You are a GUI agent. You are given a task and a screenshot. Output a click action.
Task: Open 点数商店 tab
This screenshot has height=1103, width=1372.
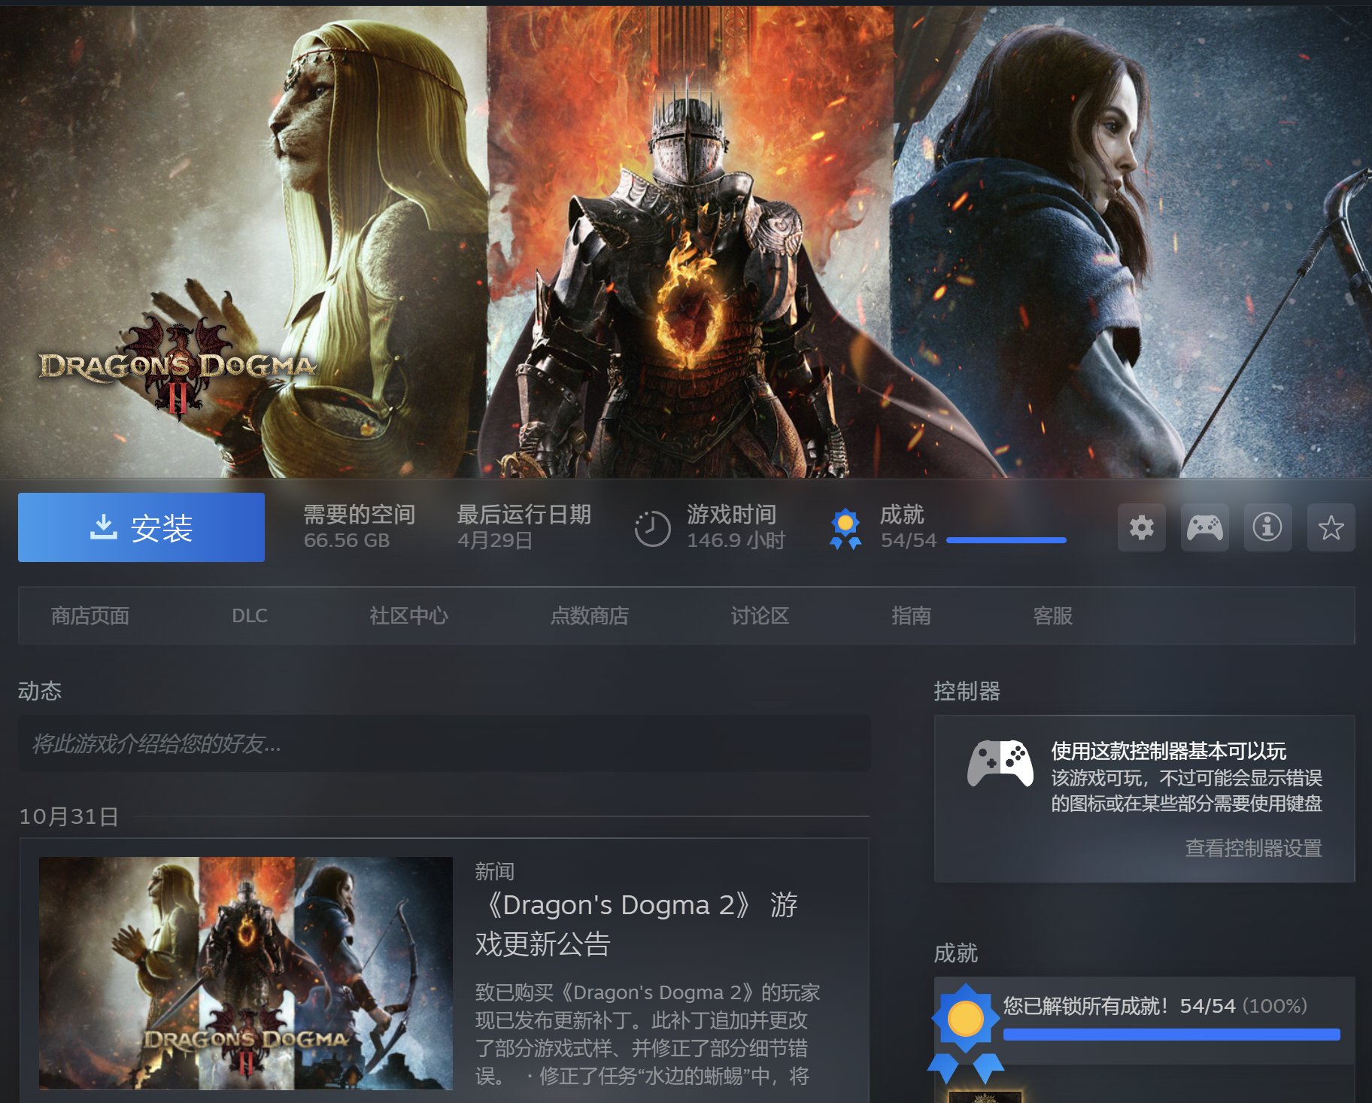pos(589,615)
